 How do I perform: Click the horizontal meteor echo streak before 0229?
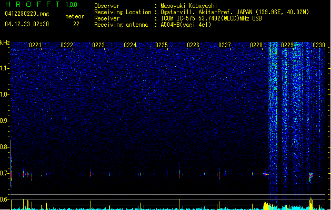point(267,174)
